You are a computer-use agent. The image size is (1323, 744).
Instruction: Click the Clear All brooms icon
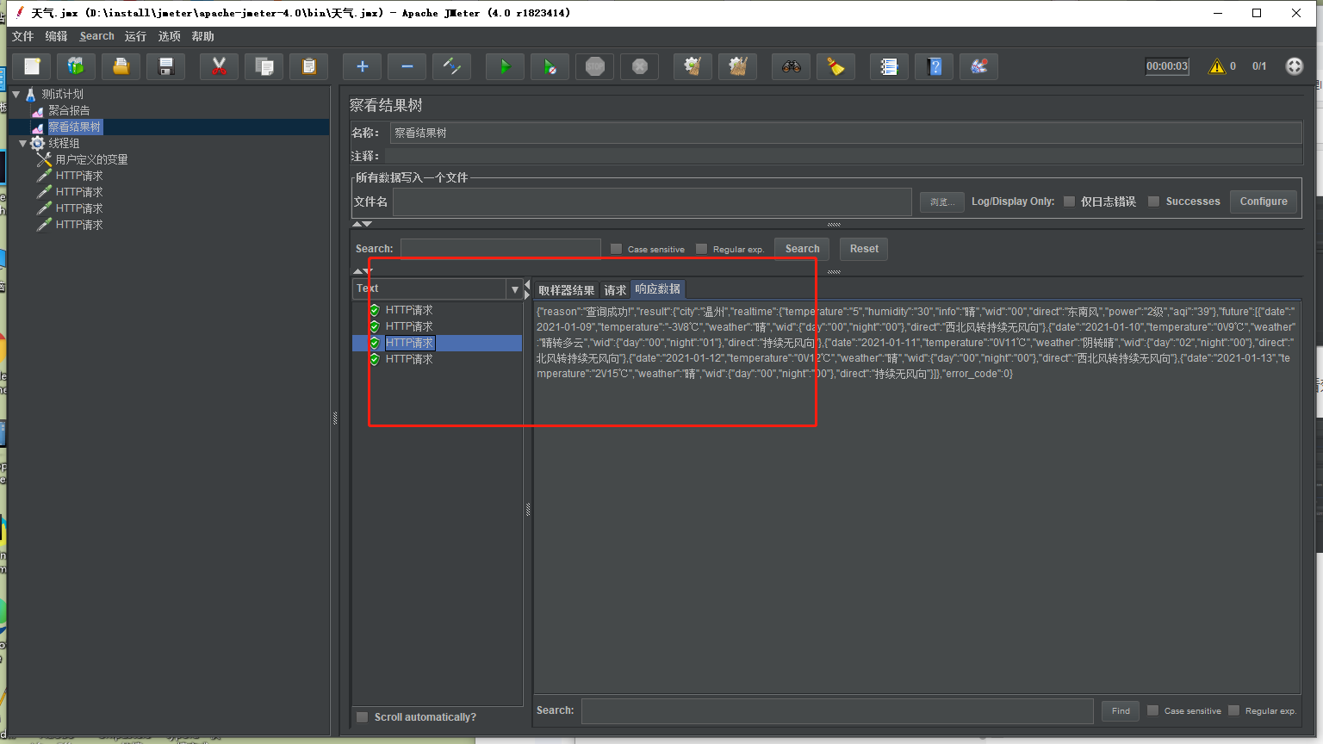[738, 66]
